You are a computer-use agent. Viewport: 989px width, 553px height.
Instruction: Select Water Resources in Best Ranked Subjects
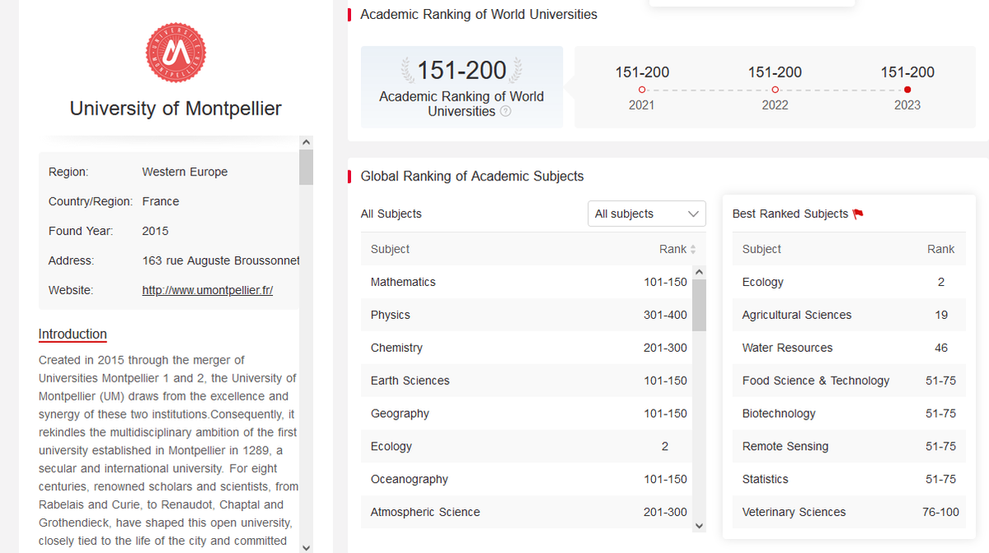pyautogui.click(x=849, y=348)
